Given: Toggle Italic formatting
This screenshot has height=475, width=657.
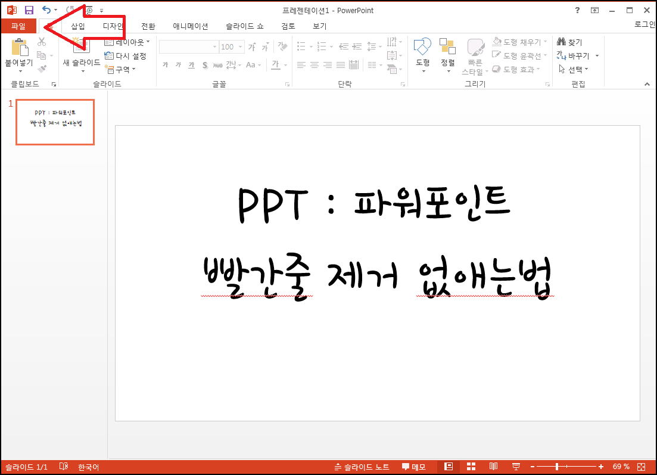Looking at the screenshot, I should (x=179, y=64).
